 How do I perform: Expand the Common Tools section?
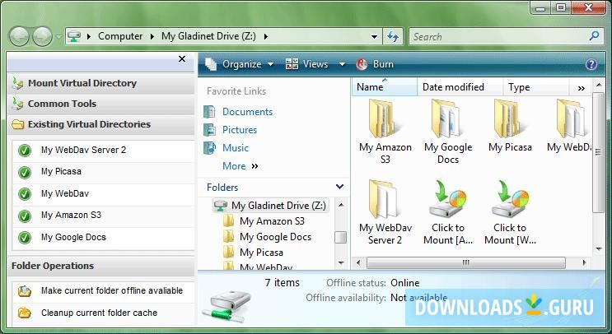coord(100,104)
